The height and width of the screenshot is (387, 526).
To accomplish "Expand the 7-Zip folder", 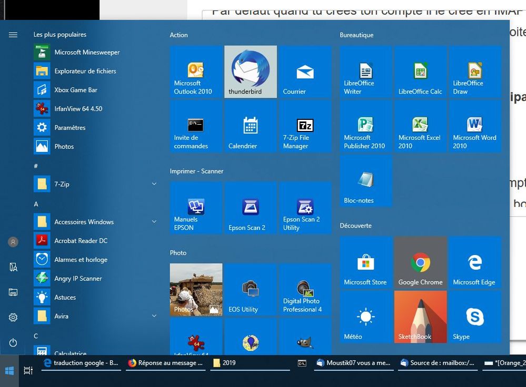I will [154, 184].
